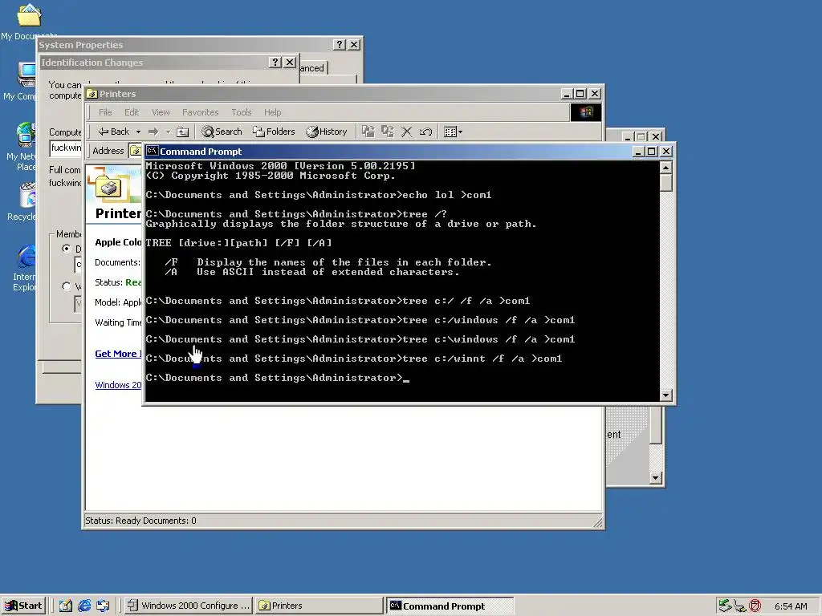Image resolution: width=822 pixels, height=616 pixels.
Task: Open the File menu in Printers window
Action: click(105, 112)
